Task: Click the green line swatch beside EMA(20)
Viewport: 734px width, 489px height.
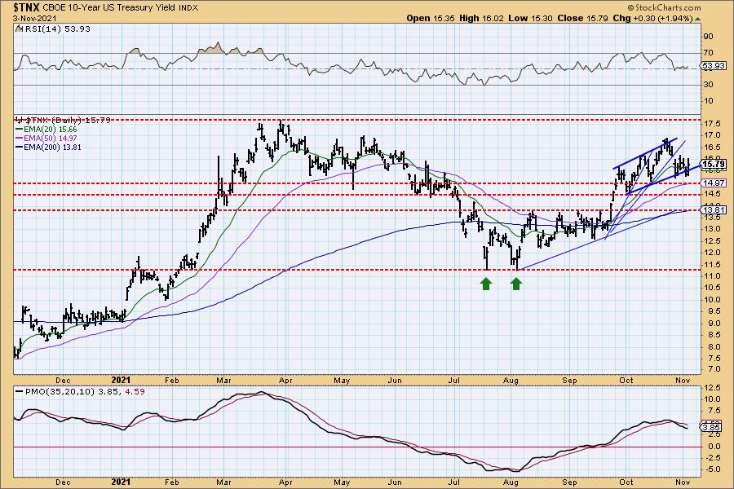Action: [x=19, y=129]
